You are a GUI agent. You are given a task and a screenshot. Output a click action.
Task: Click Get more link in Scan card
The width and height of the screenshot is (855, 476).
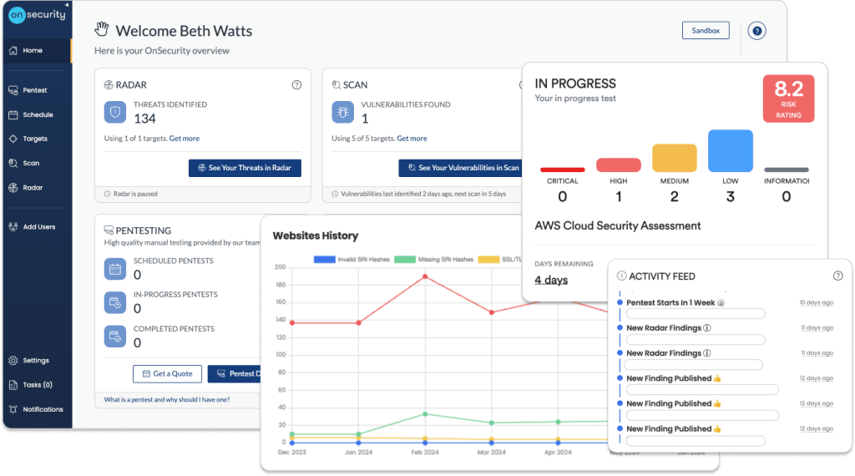412,139
